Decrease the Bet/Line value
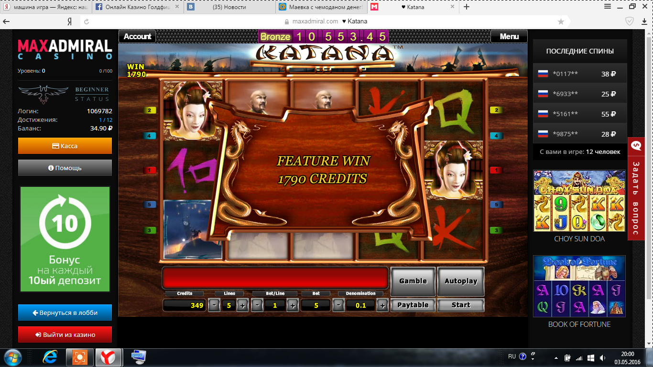 [x=257, y=305]
